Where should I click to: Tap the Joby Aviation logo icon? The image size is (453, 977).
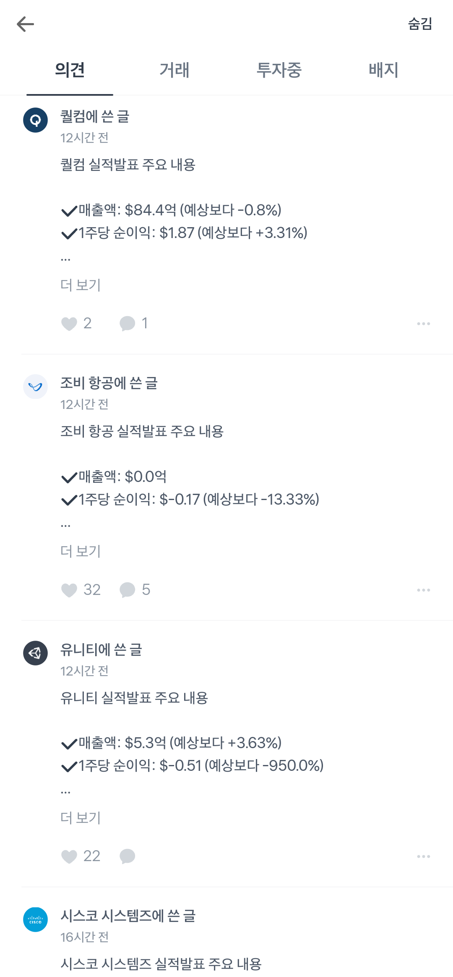[x=35, y=387]
